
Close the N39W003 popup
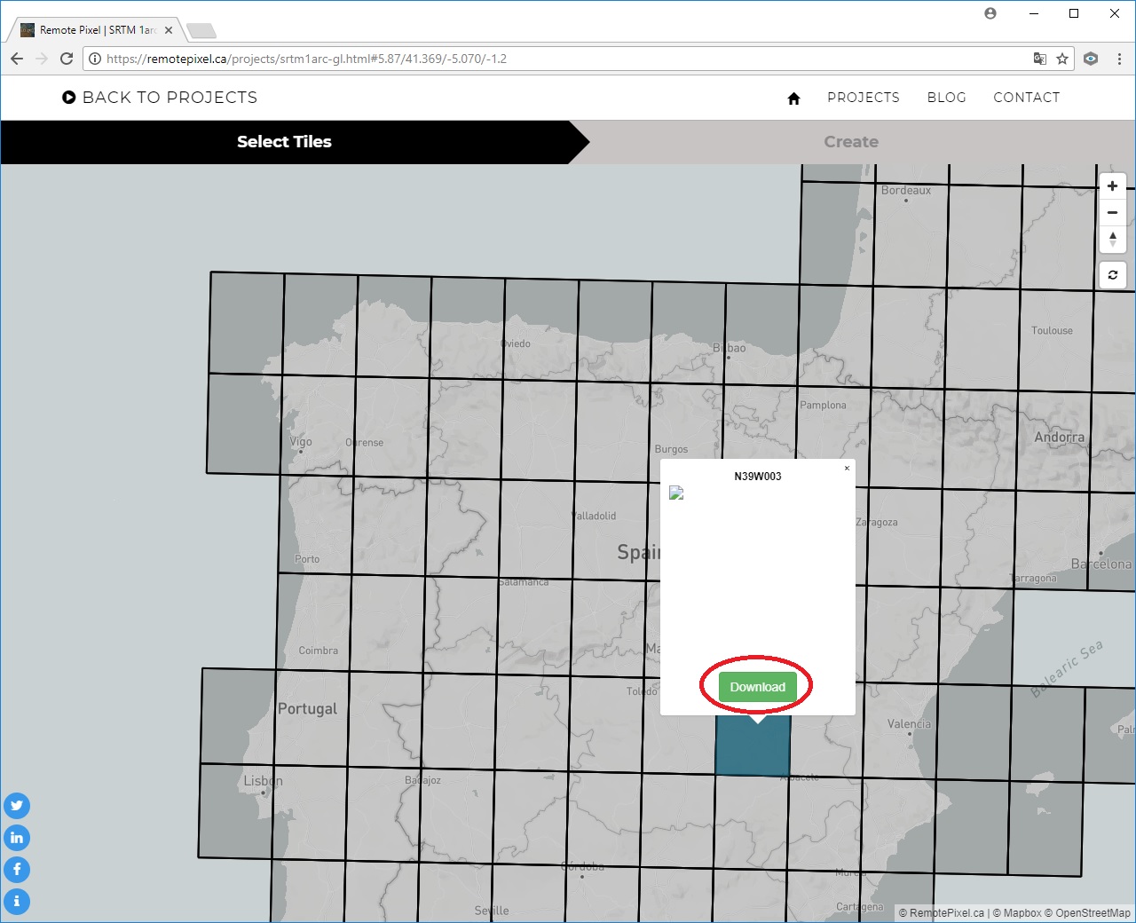pyautogui.click(x=847, y=469)
